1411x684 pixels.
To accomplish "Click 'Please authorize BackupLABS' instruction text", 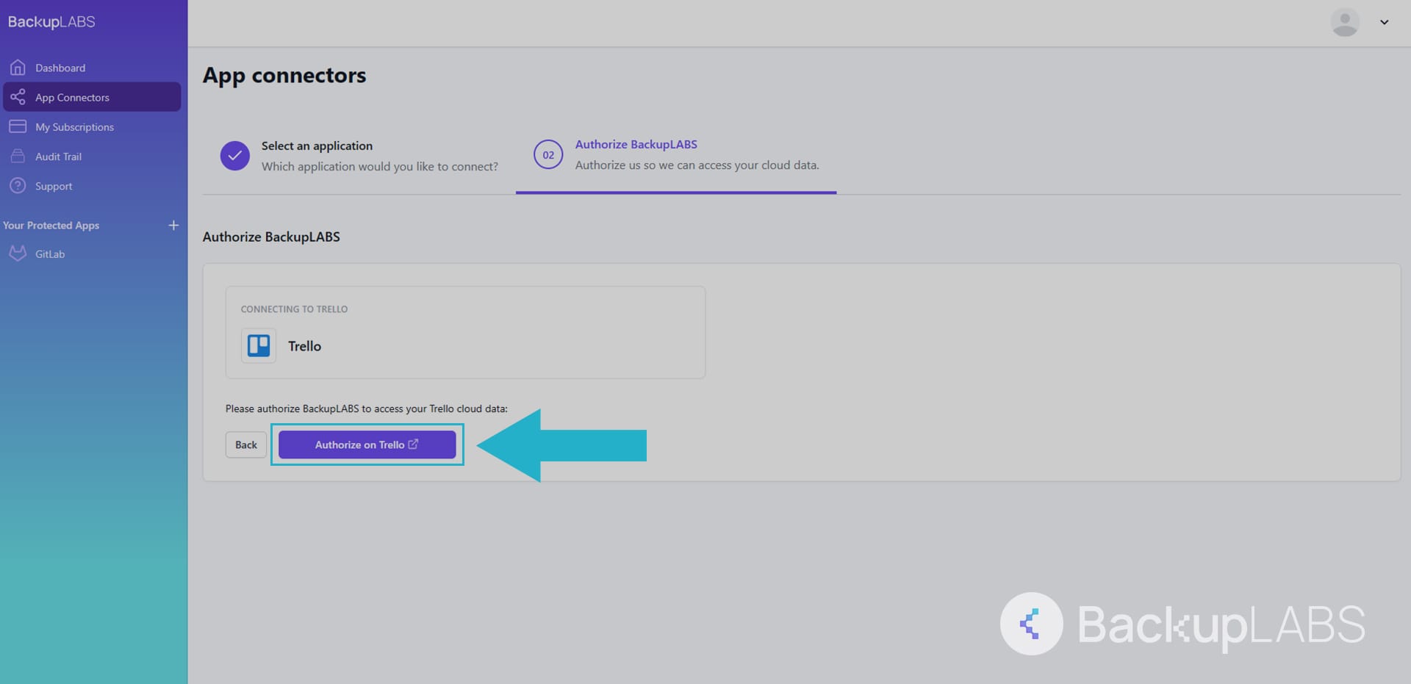I will [x=366, y=408].
